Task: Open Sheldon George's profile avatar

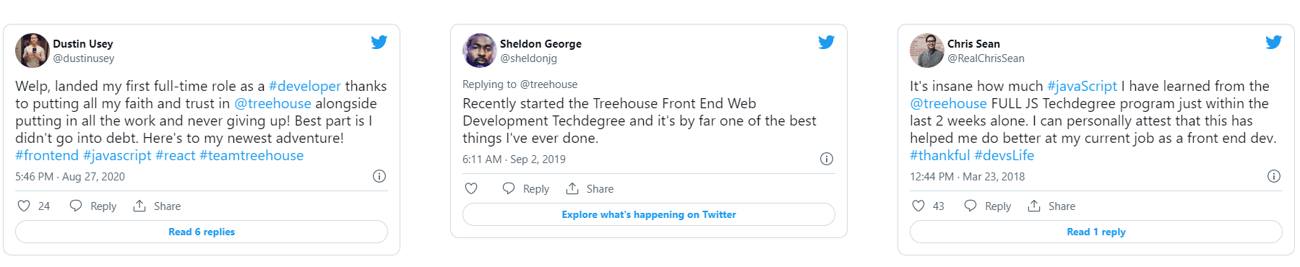Action: coord(479,51)
